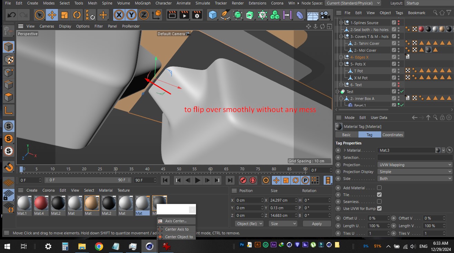Viewport: 454px width, 253px height.
Task: Select the red Mat.4 material swatch
Action: (x=41, y=203)
